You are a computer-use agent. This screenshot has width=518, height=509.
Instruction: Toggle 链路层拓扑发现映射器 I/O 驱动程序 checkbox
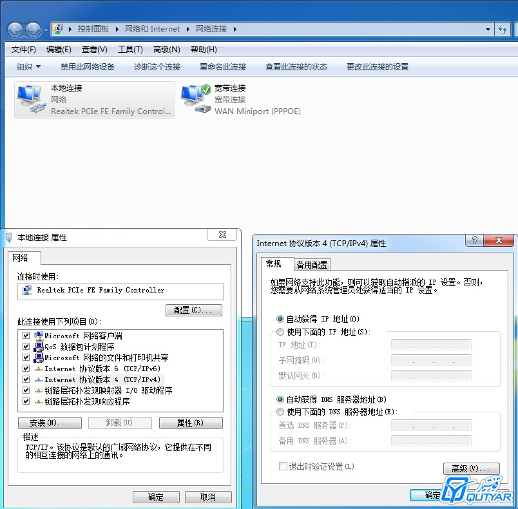pos(26,390)
